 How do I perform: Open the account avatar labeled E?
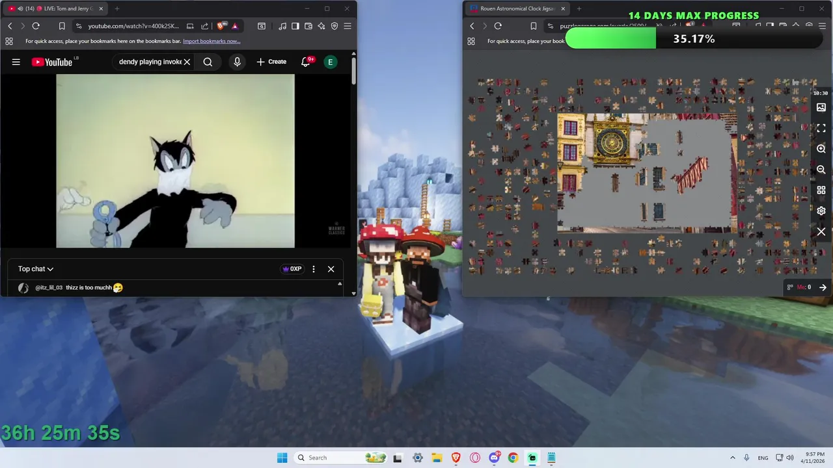[x=331, y=62]
